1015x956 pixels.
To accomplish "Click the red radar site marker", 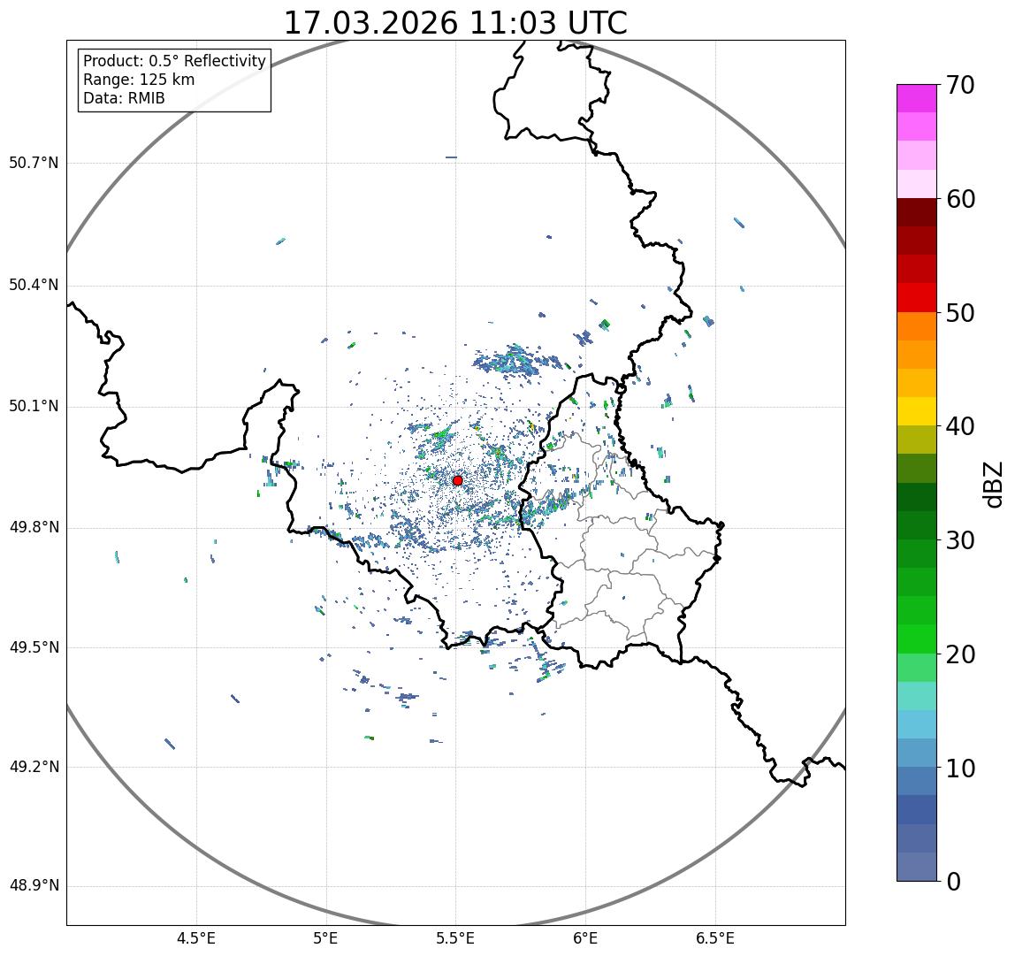I will (458, 480).
